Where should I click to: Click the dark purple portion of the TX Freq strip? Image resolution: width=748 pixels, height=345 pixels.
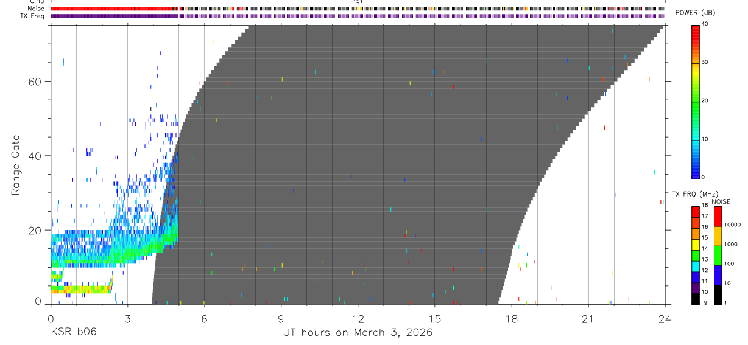[x=115, y=16]
